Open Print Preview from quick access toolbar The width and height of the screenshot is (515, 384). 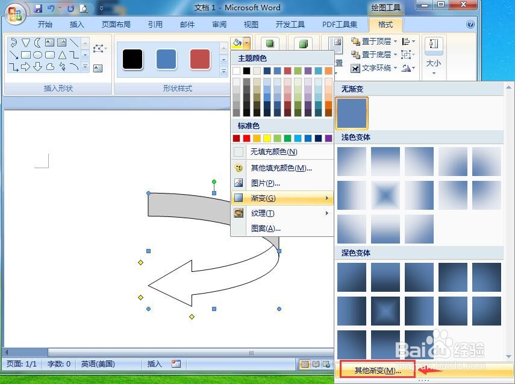coord(84,8)
